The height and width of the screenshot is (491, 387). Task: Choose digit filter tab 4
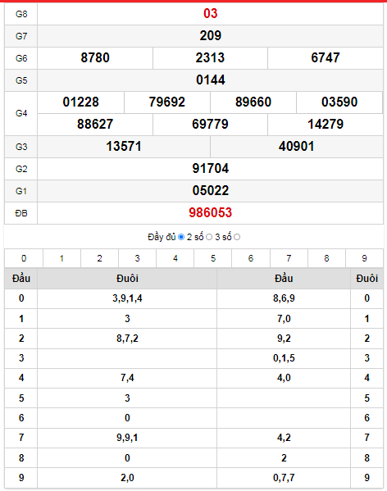[x=175, y=258]
